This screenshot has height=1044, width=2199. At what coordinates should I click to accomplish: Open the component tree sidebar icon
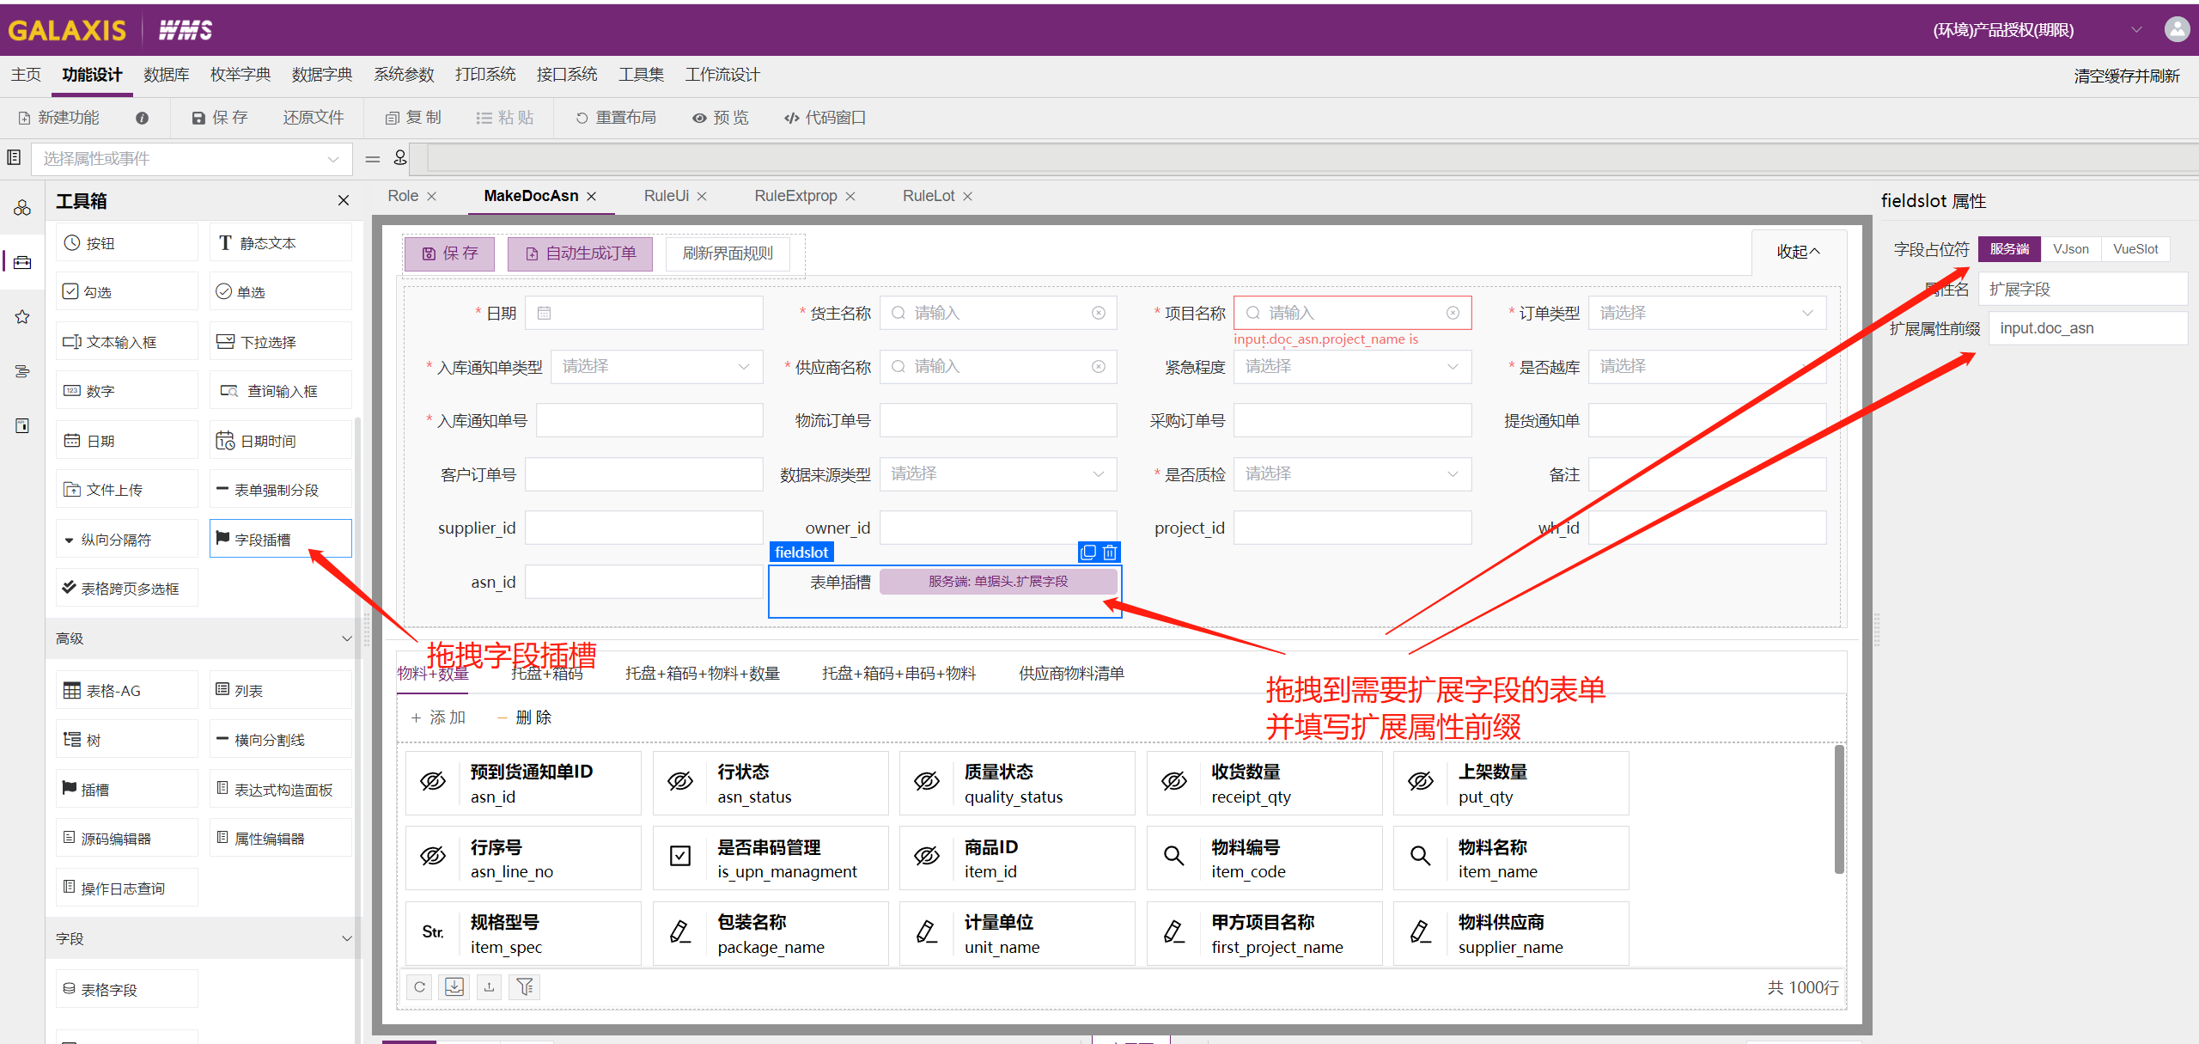pos(22,208)
